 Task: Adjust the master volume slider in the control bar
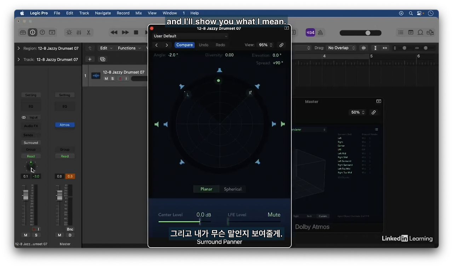coord(361,33)
